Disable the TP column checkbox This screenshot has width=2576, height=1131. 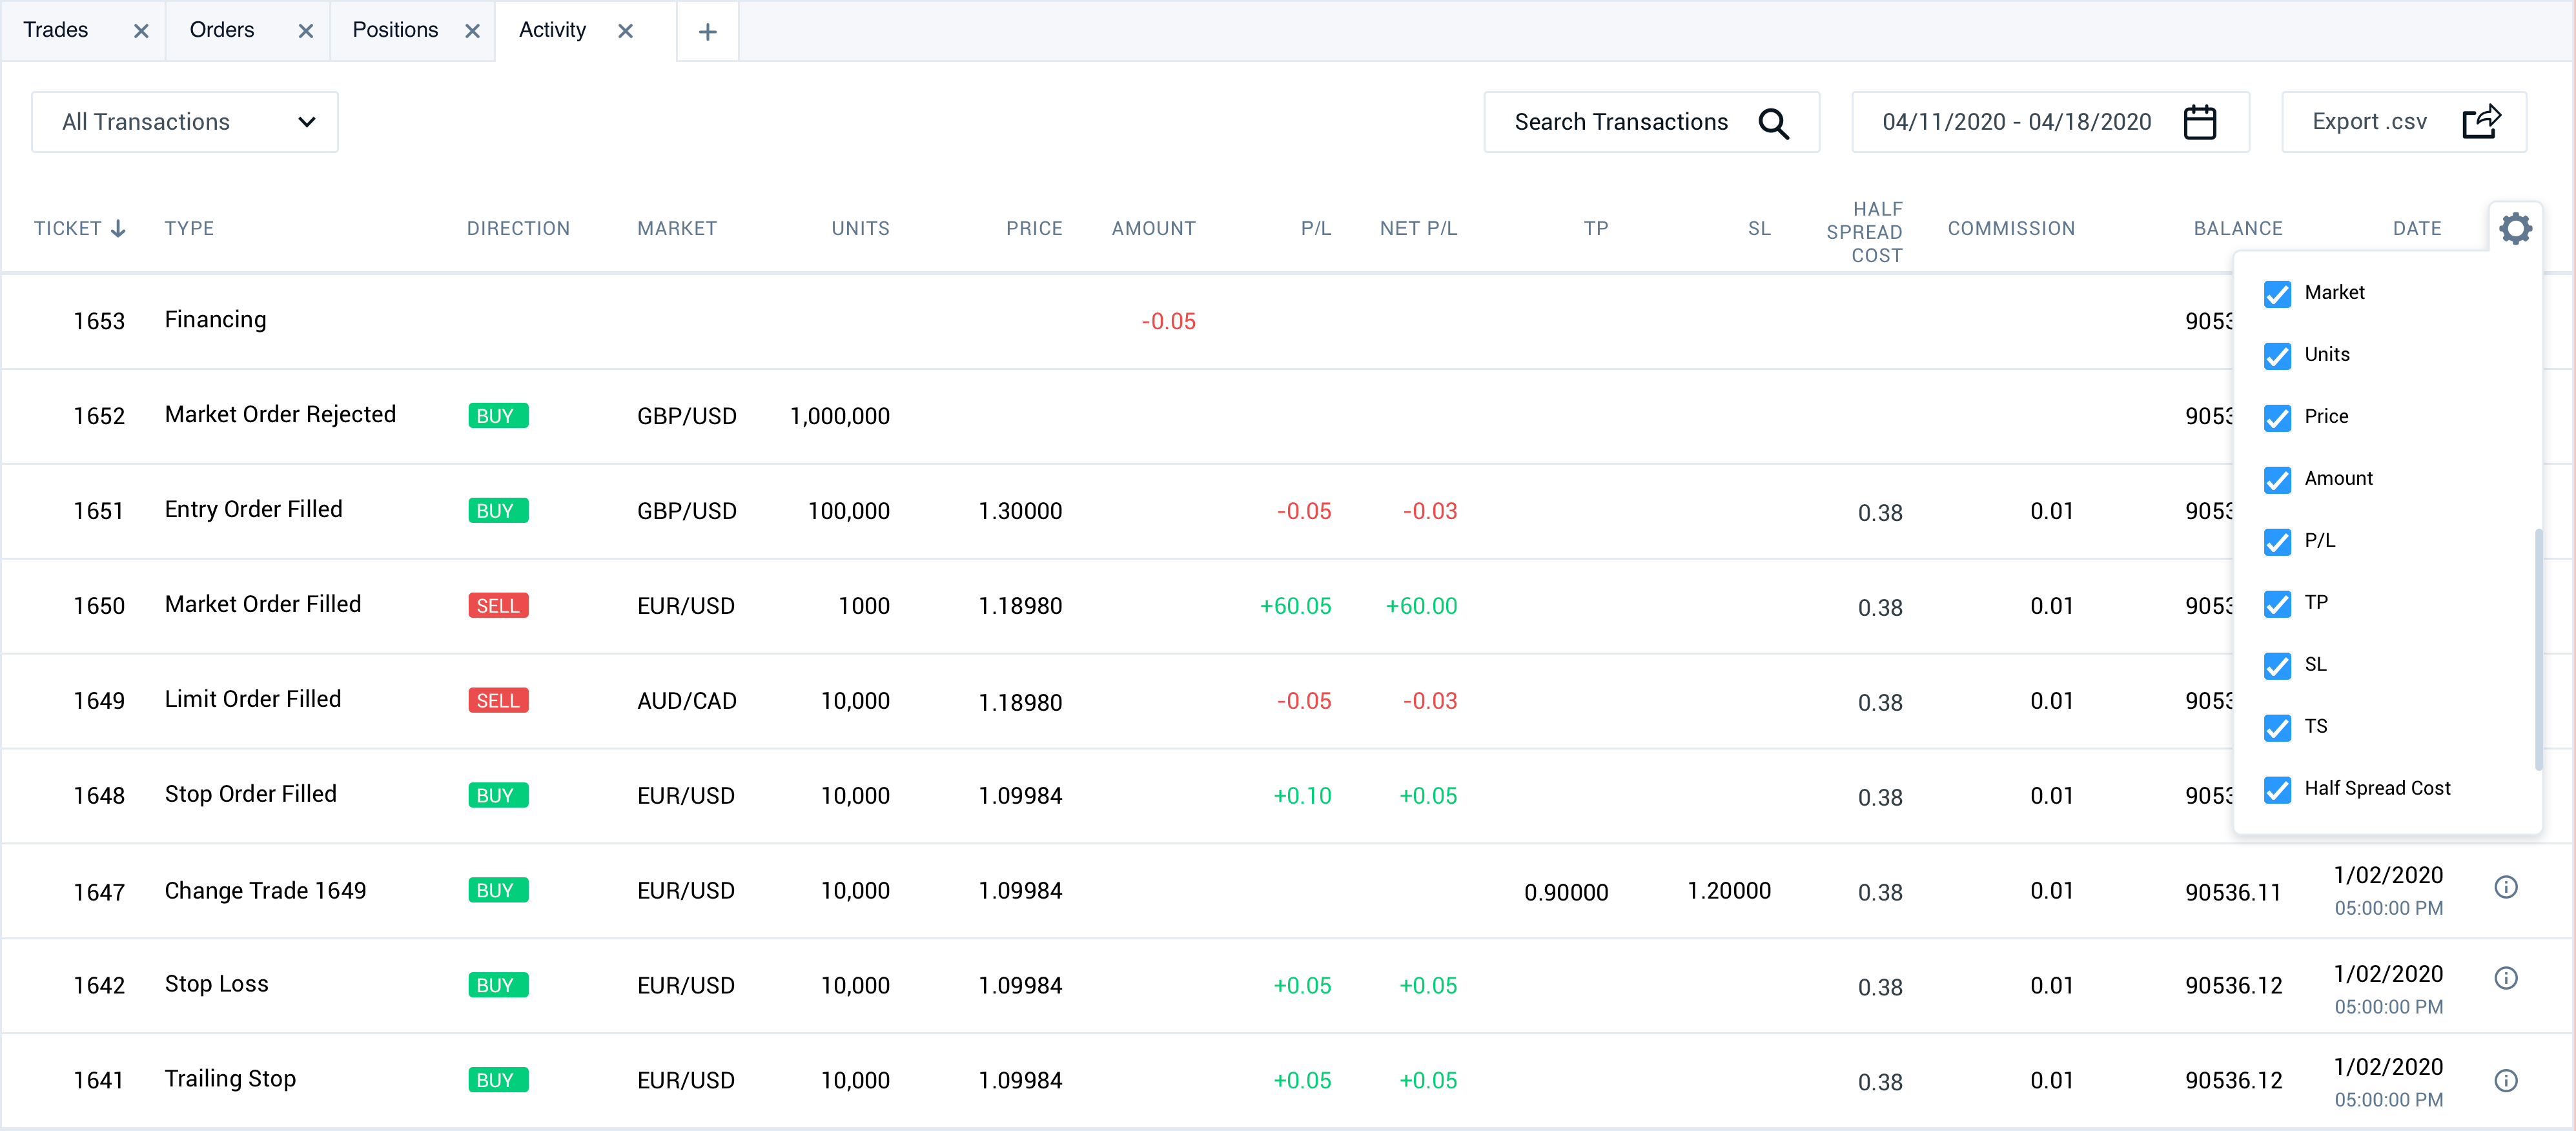coord(2277,604)
